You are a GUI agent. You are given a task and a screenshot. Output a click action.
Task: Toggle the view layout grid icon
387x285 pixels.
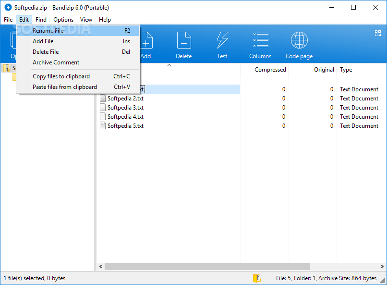pyautogui.click(x=377, y=33)
